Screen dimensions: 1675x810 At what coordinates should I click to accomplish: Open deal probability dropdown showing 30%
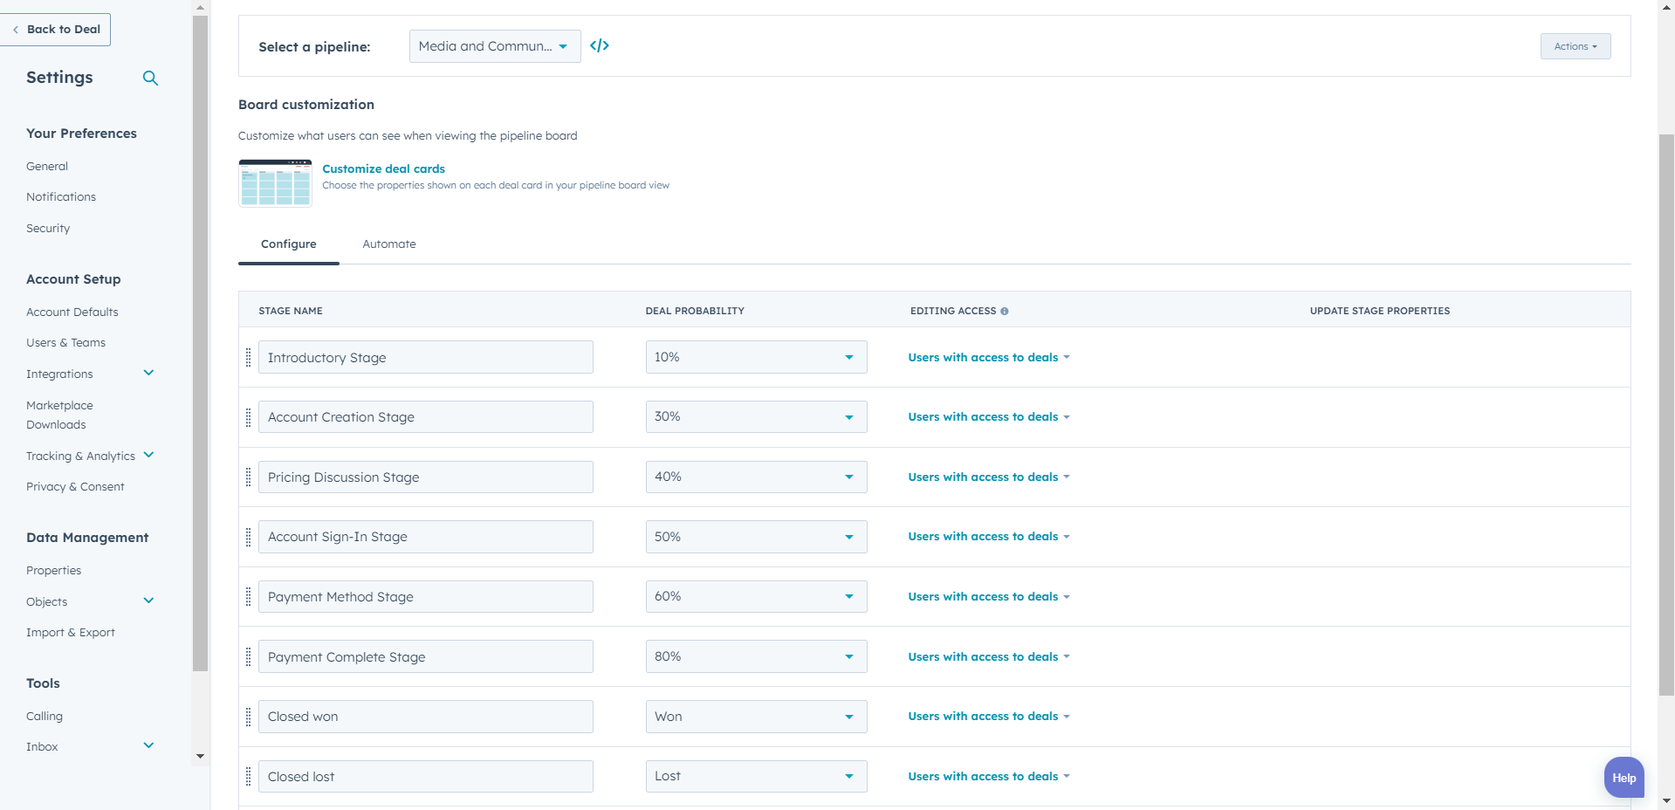756,417
